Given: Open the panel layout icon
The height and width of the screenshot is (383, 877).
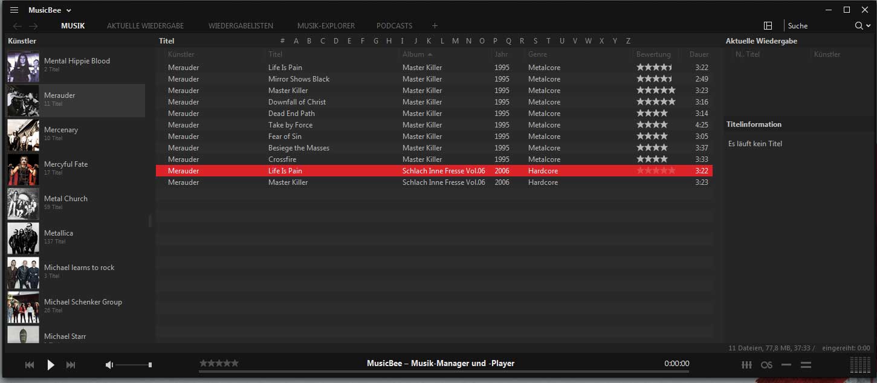Looking at the screenshot, I should click(768, 26).
